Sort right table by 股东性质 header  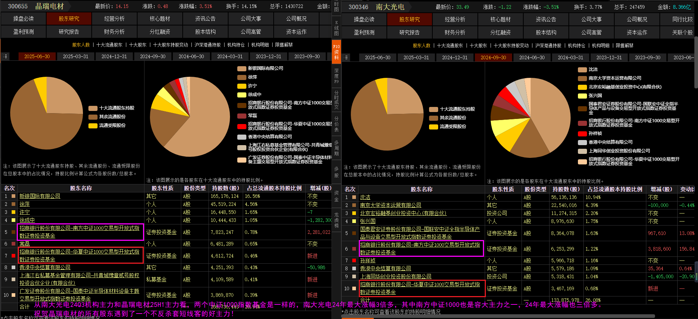503,189
